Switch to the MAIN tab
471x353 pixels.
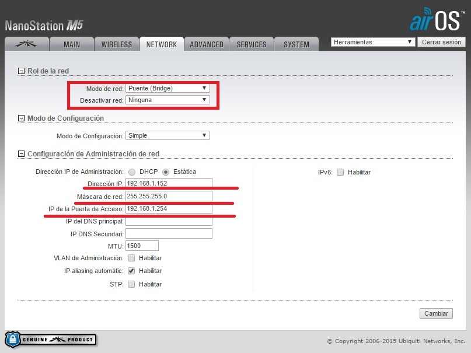pyautogui.click(x=72, y=44)
